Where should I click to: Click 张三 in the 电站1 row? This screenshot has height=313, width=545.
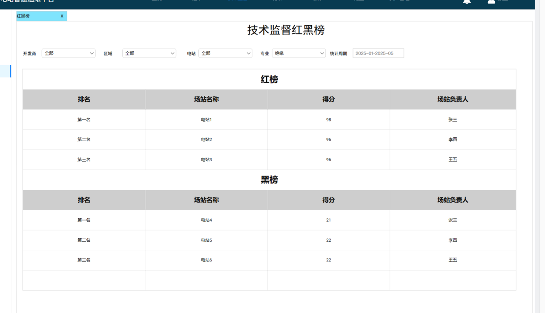coord(453,120)
